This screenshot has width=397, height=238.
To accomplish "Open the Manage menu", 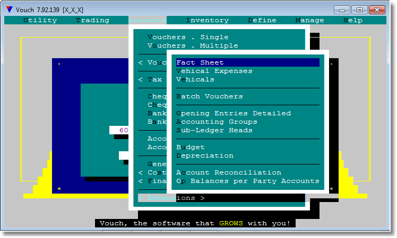I will click(x=309, y=20).
